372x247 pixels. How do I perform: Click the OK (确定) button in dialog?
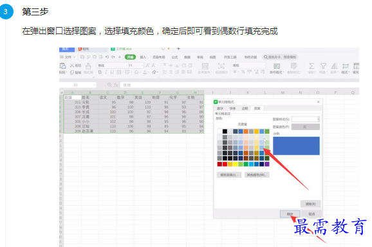pos(290,214)
